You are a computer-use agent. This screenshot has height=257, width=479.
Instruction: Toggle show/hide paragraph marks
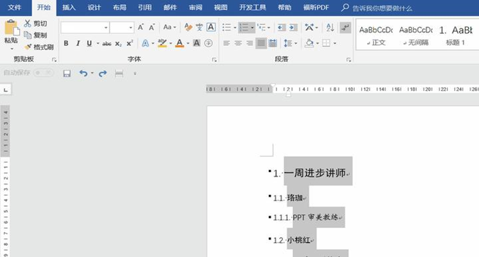tap(346, 27)
